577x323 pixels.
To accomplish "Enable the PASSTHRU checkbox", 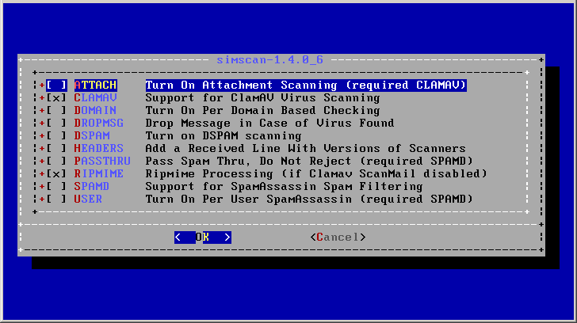I will pyautogui.click(x=56, y=161).
